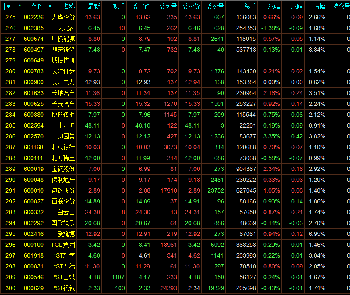Select 长江电力 stock name
This screenshot has height=295, width=350.
63,82
